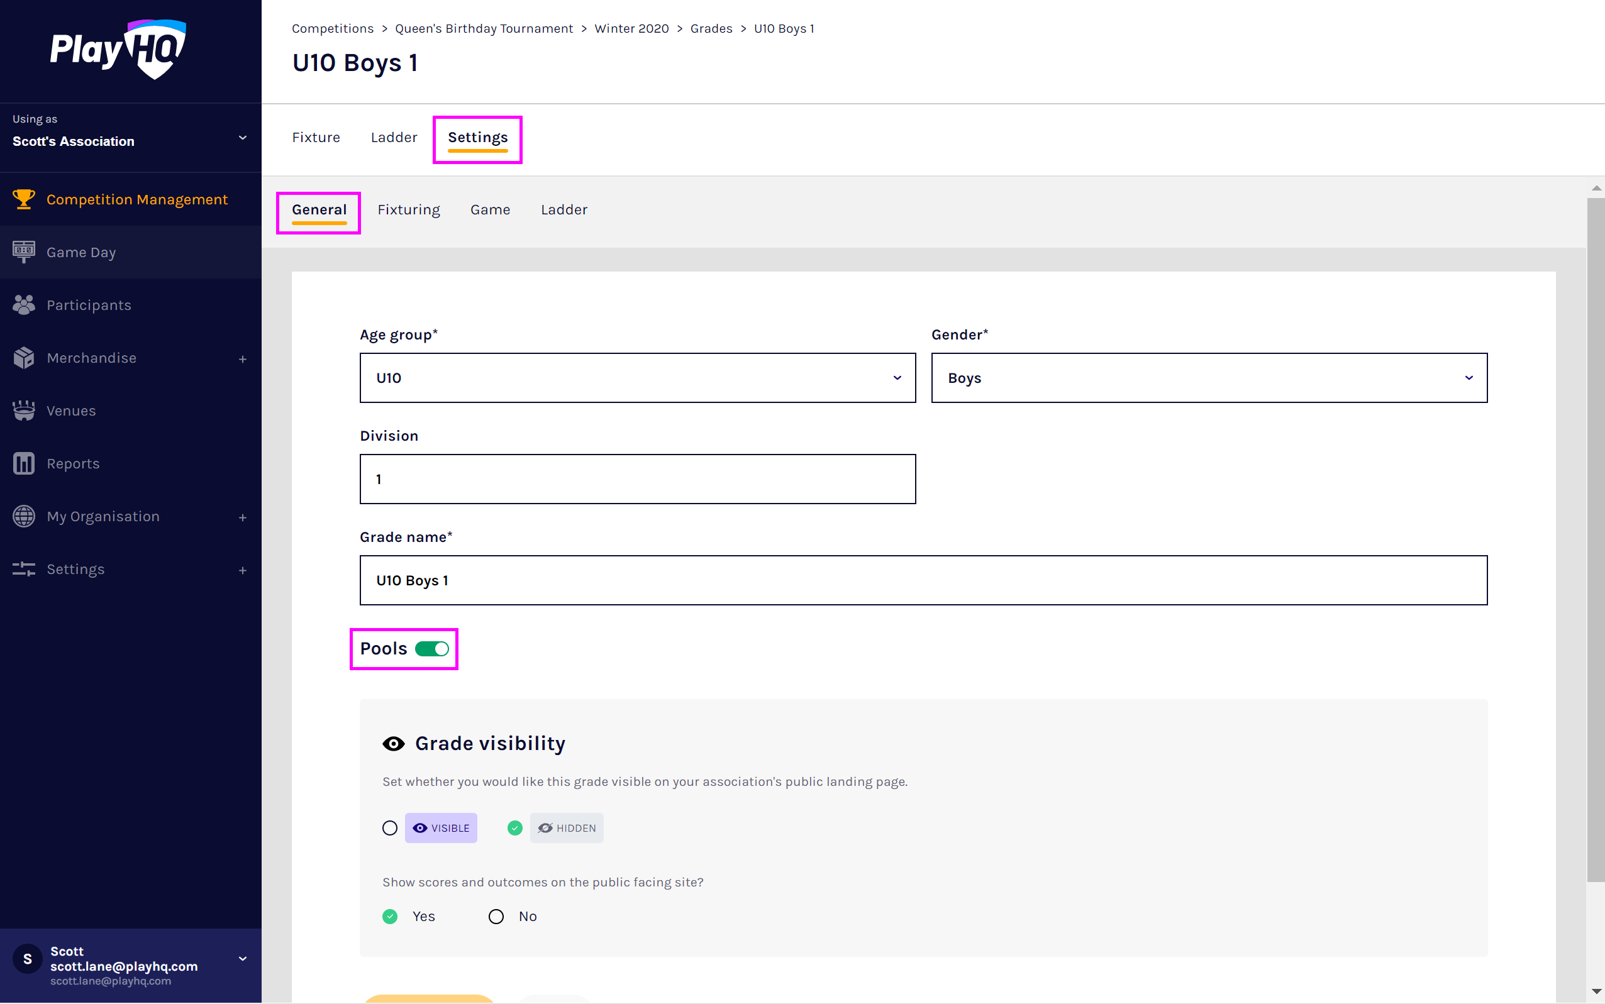The height and width of the screenshot is (1004, 1605).
Task: Open the Gender dropdown
Action: [1208, 378]
